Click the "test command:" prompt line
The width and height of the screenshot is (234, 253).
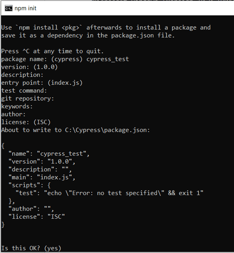(24, 91)
